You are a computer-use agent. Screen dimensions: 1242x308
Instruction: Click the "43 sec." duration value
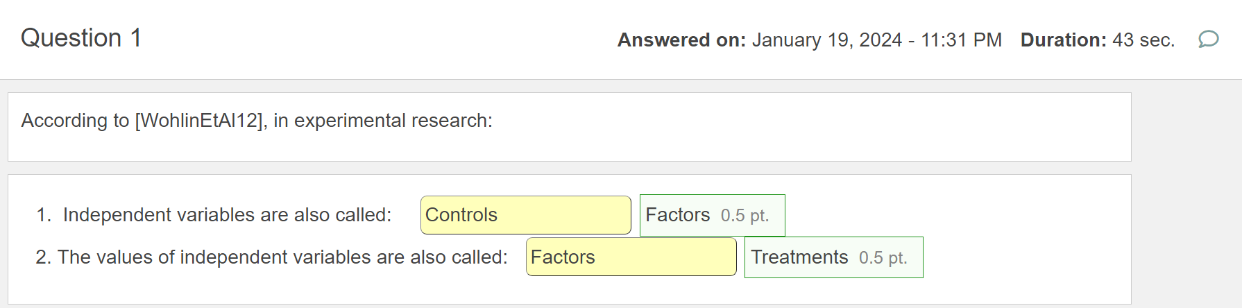tap(1143, 40)
